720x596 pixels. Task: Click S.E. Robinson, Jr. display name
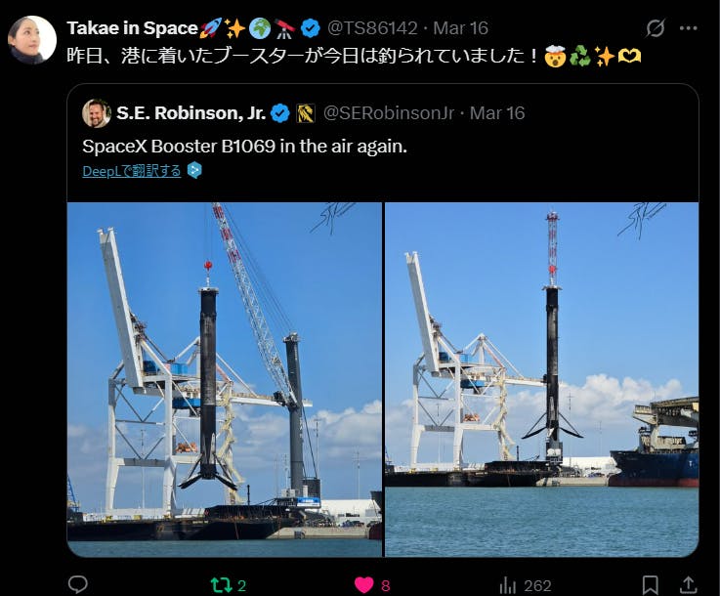tap(191, 113)
